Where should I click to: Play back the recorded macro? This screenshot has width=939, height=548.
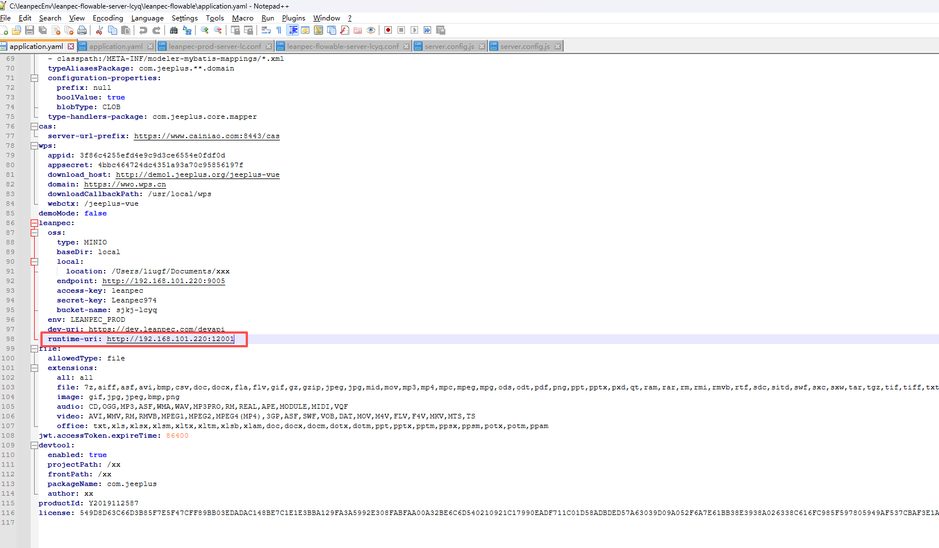pyautogui.click(x=414, y=30)
